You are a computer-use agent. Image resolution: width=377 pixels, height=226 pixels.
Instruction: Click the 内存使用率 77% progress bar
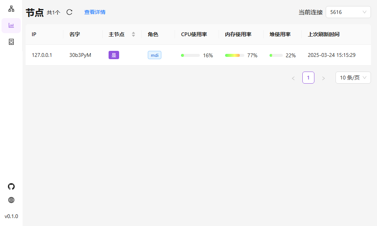234,55
